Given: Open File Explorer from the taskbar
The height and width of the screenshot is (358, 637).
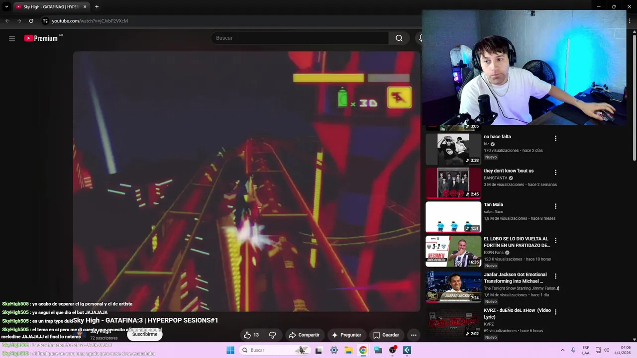Looking at the screenshot, I should 348,350.
